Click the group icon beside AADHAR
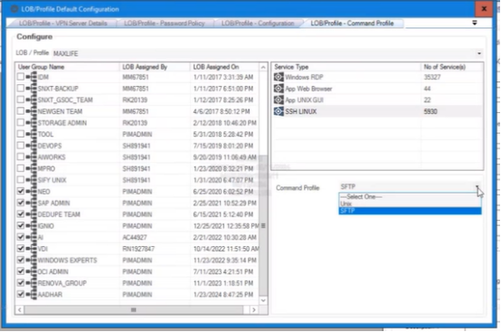501x332 pixels. coord(32,294)
